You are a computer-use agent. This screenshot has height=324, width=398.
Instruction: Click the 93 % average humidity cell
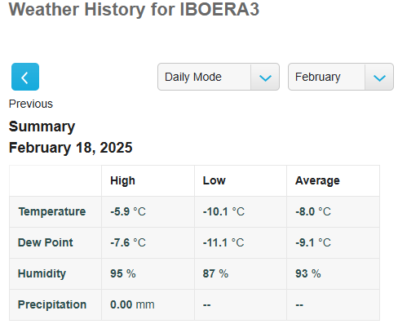[333, 273]
